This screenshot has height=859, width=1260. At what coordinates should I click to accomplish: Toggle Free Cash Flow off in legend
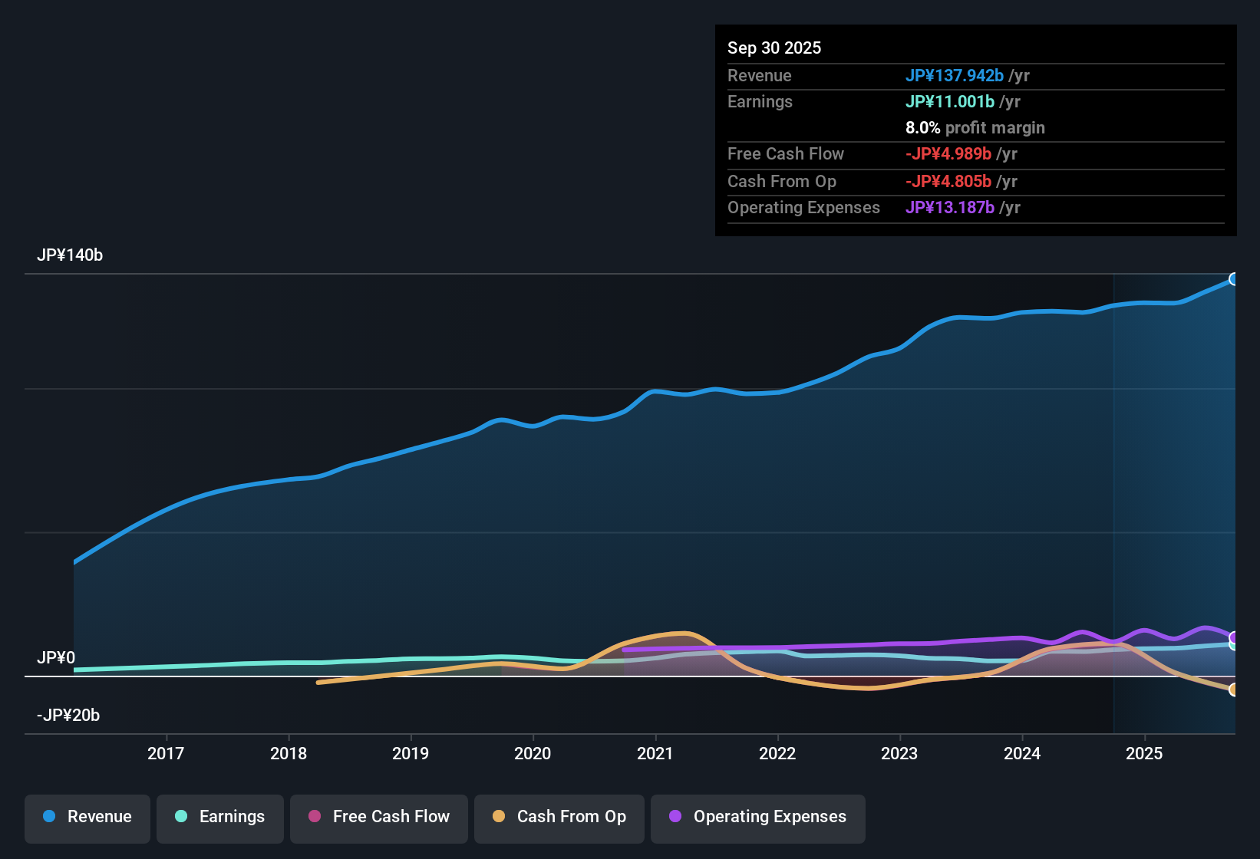378,817
